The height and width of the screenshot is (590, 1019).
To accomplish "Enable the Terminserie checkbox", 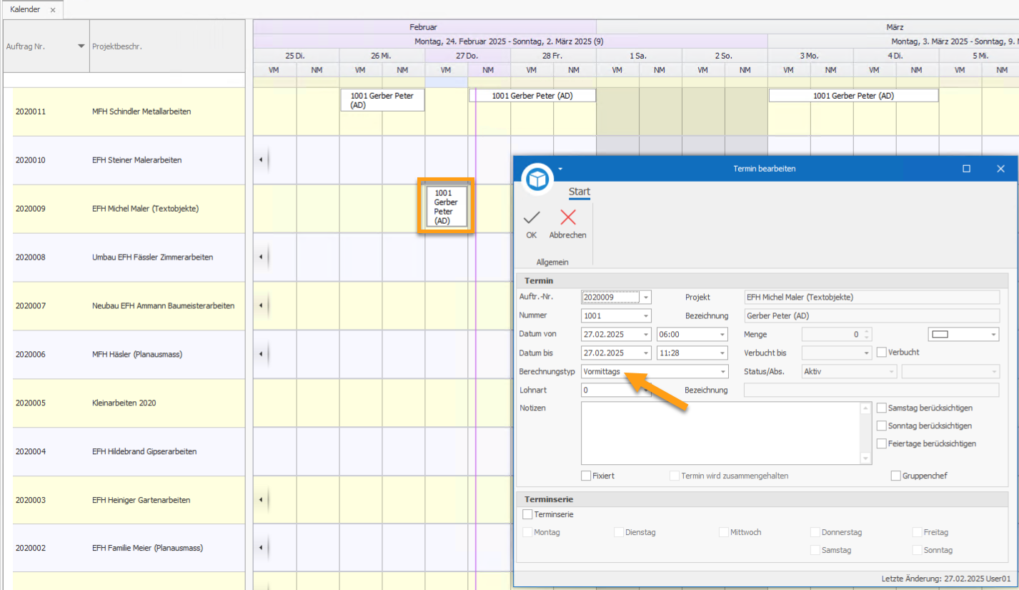I will 527,514.
